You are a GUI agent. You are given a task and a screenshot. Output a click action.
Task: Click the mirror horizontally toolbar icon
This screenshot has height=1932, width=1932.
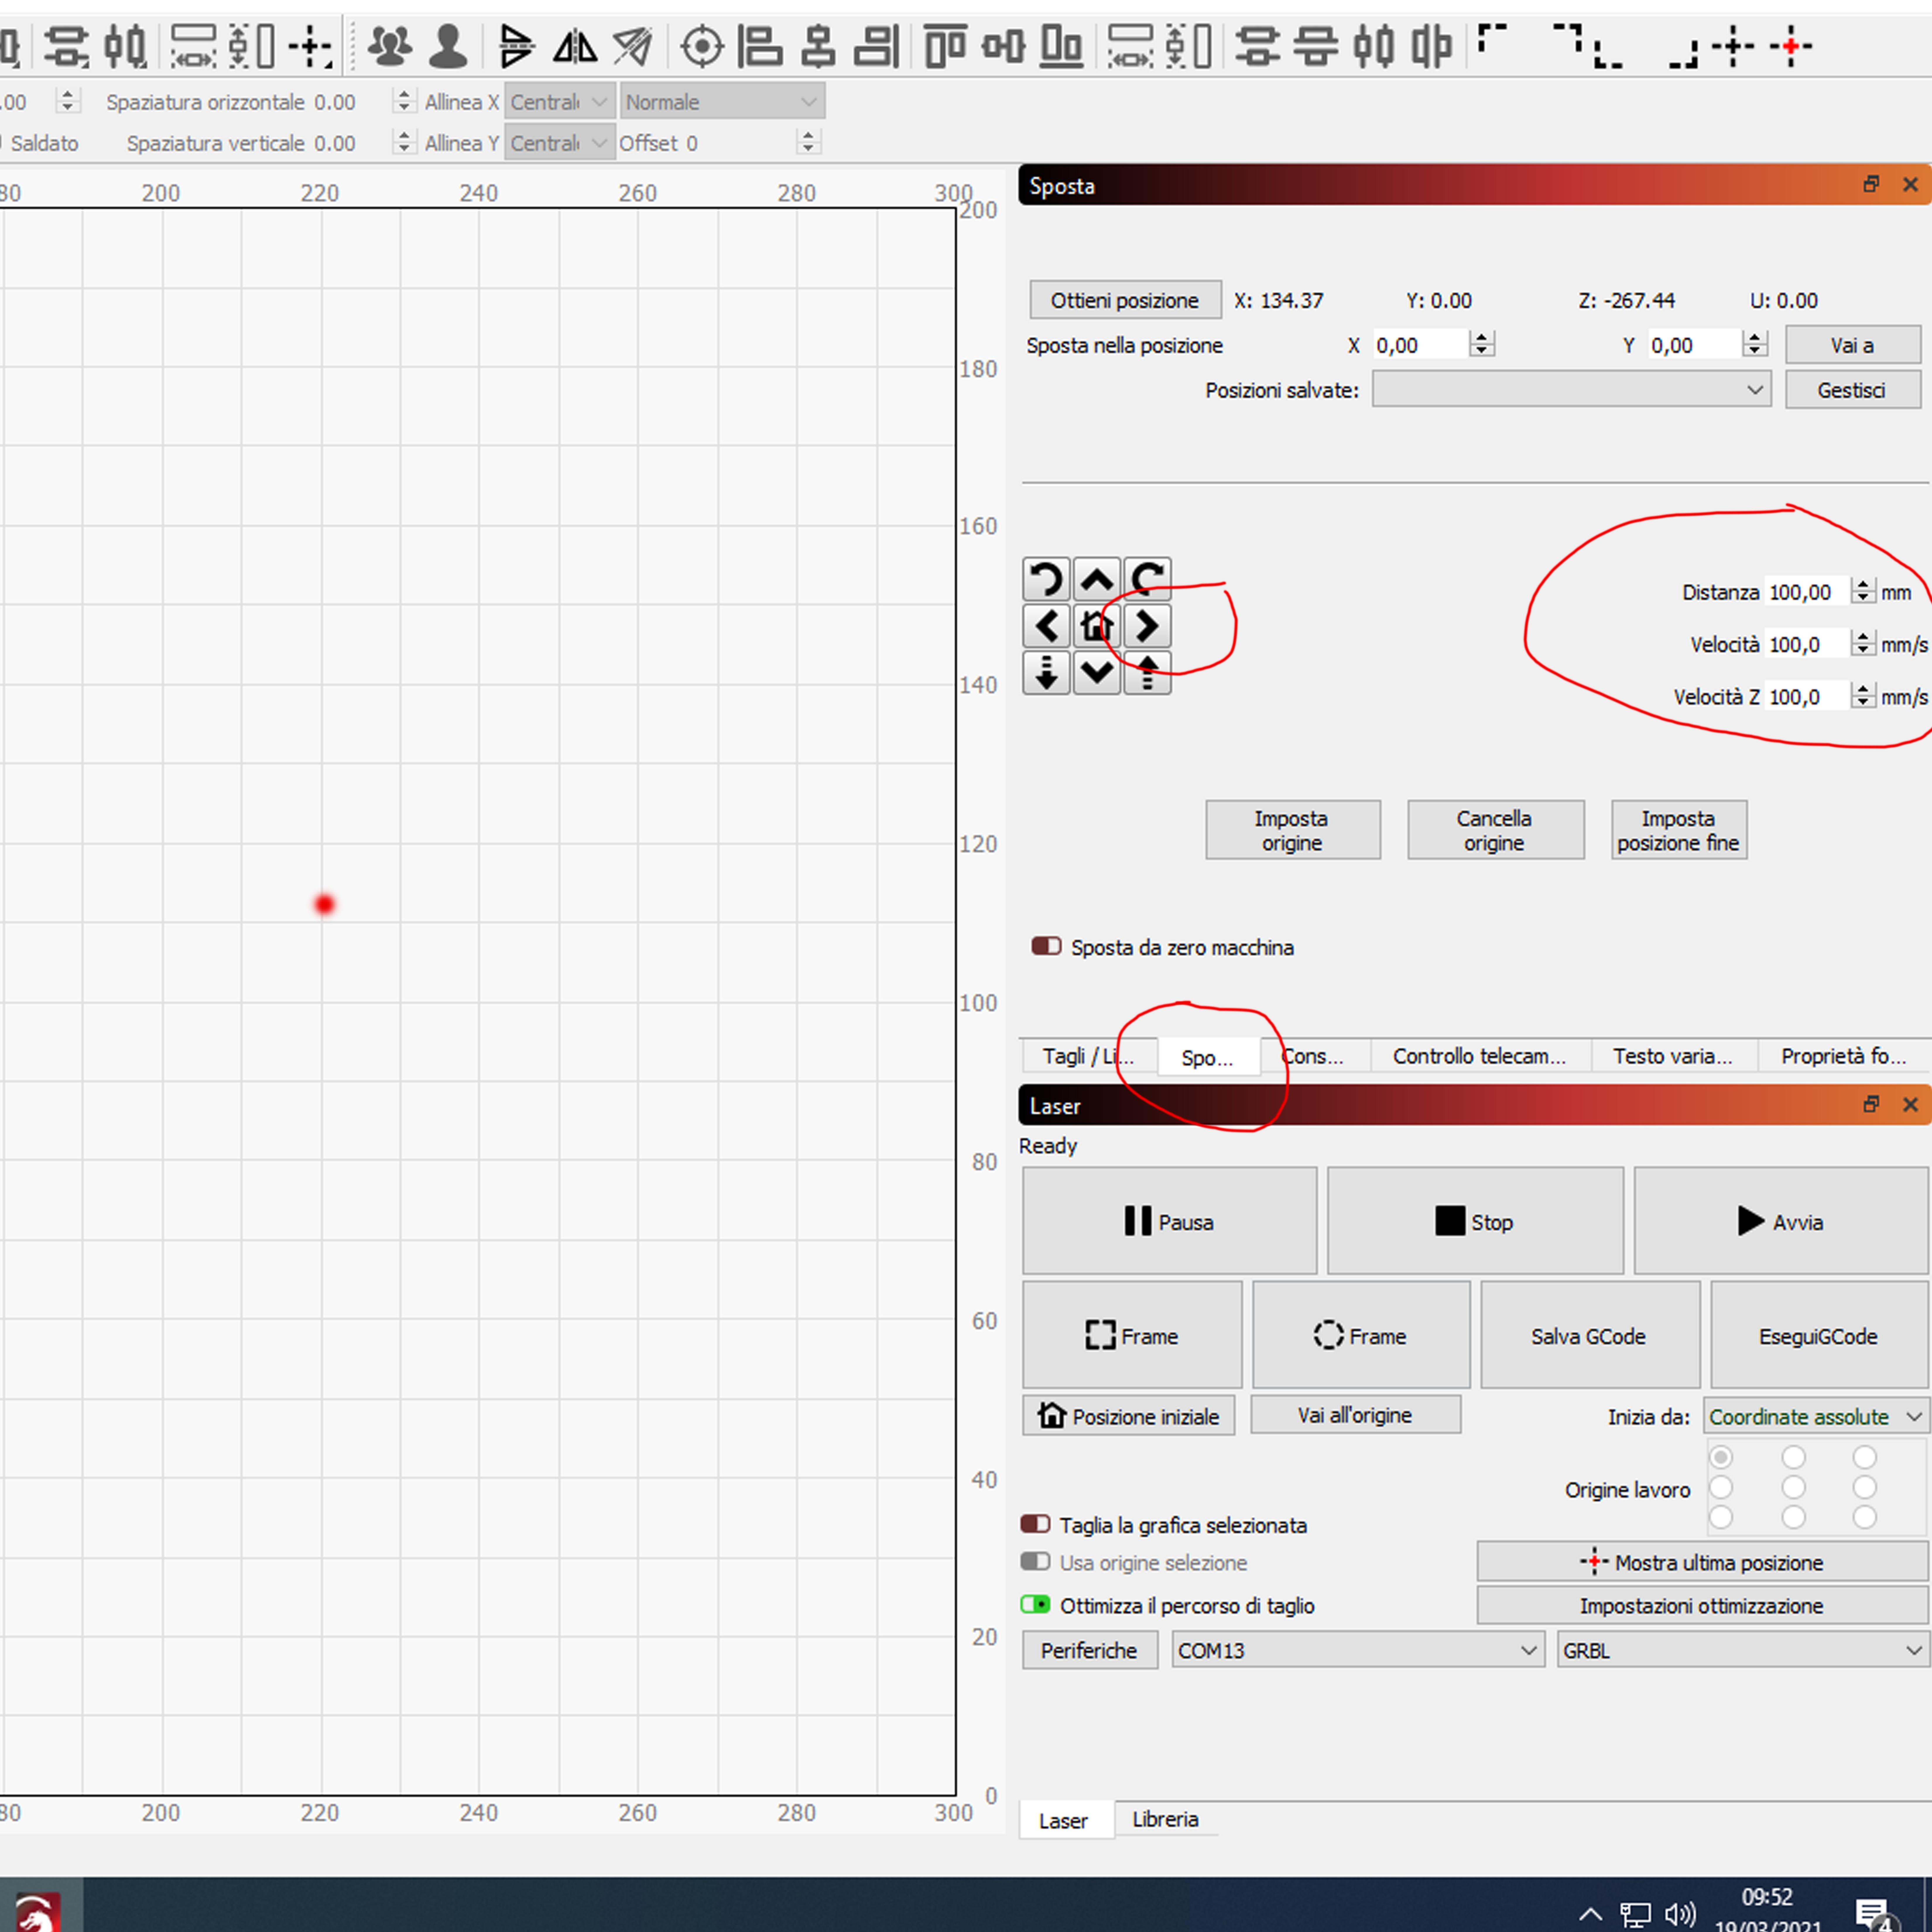[575, 46]
